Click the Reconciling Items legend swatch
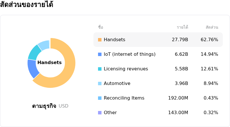Viewport: 230px width, 127px height. point(100,98)
